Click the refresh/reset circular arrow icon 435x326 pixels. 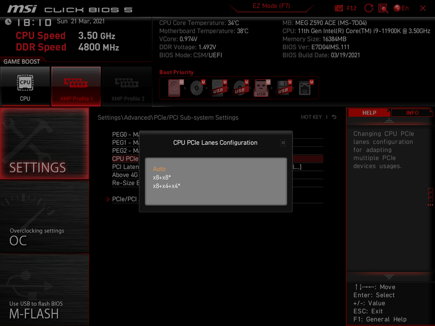coord(369,8)
